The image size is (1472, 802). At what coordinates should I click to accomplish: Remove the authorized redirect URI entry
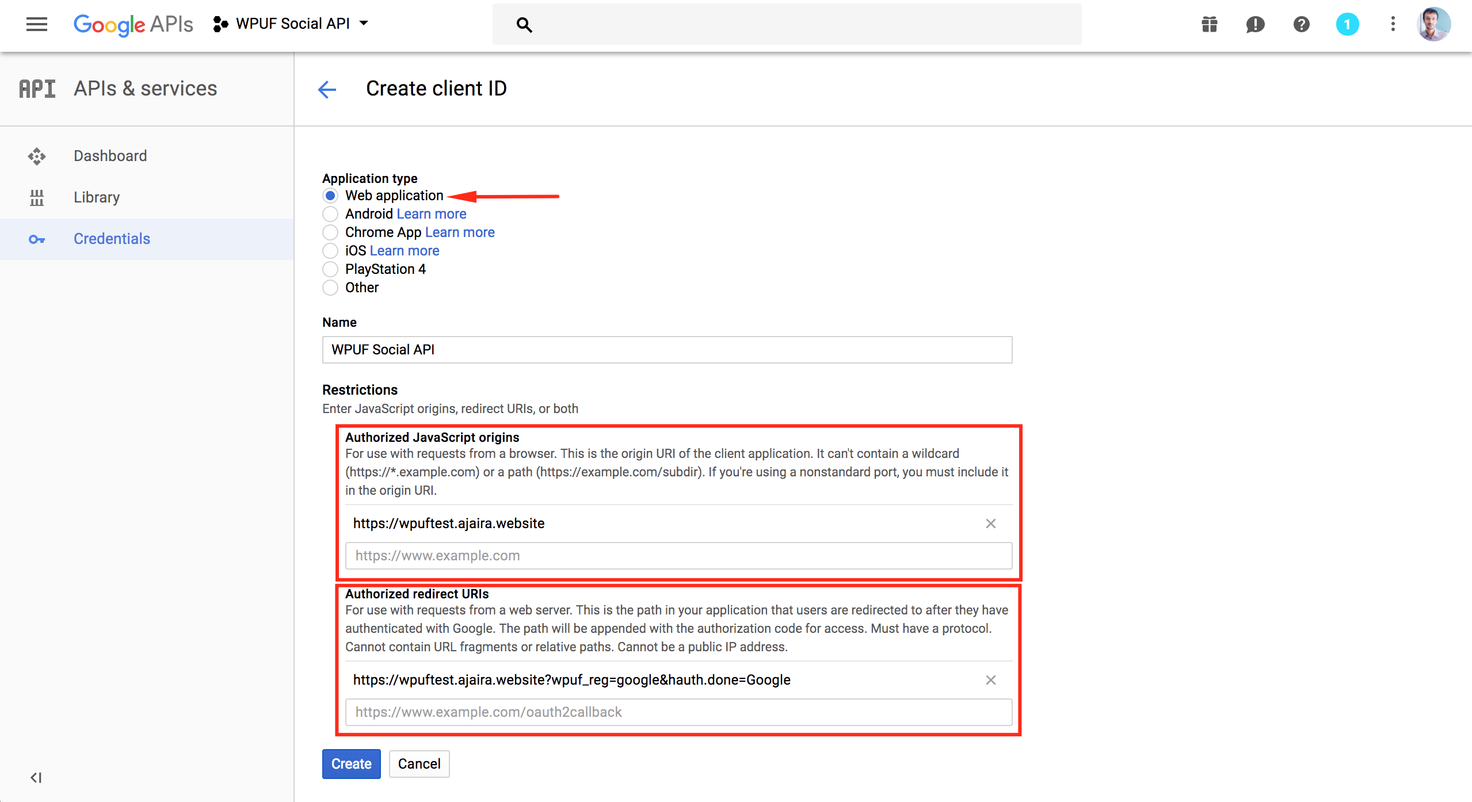pos(990,680)
